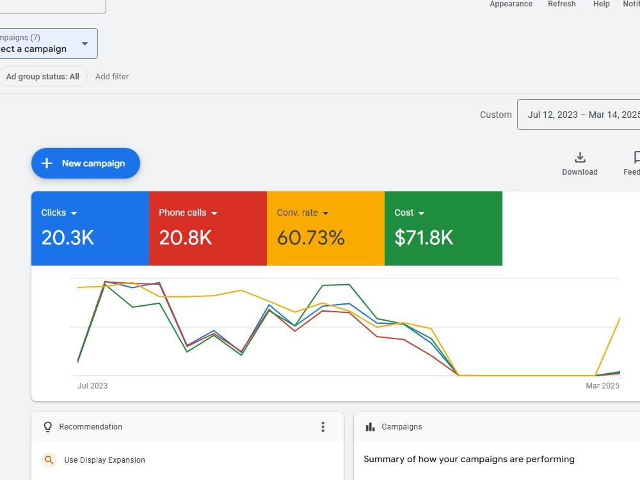Image resolution: width=640 pixels, height=480 pixels.
Task: Click the New campaign button
Action: click(86, 163)
